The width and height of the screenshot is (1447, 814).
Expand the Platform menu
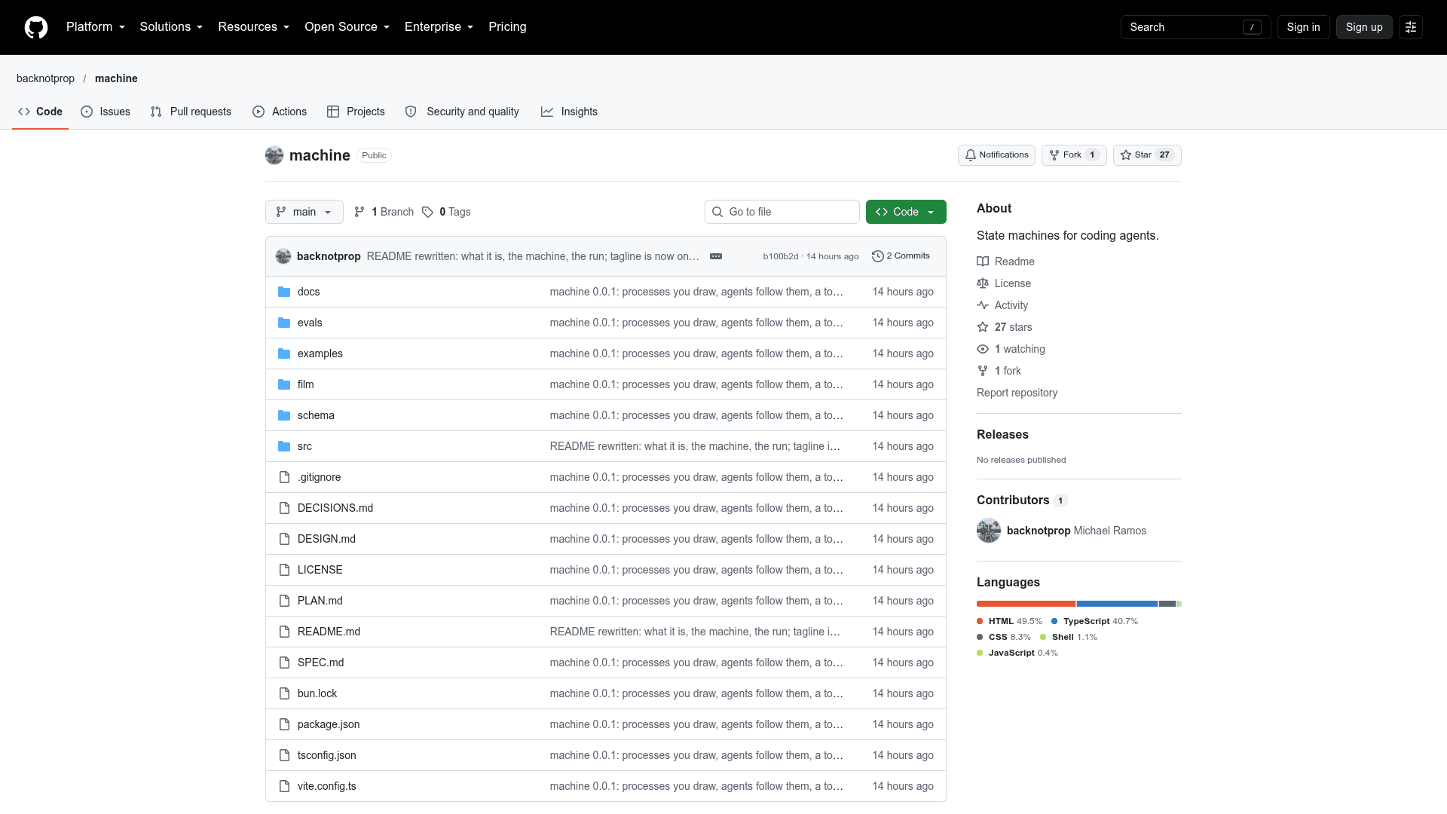(x=96, y=27)
